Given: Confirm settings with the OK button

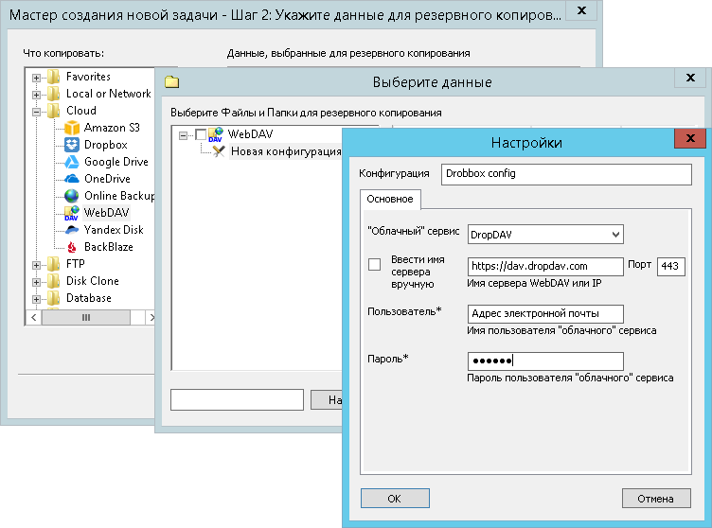Looking at the screenshot, I should [395, 499].
